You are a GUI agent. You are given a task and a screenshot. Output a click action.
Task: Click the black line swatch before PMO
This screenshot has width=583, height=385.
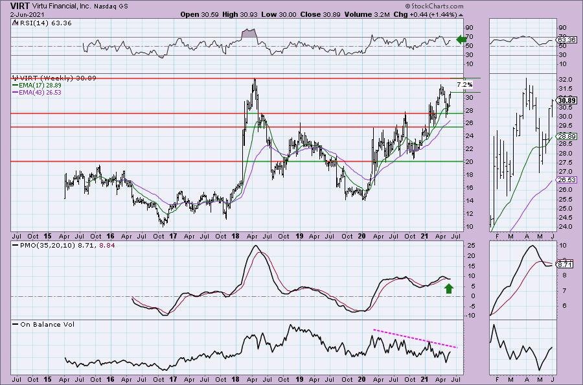[x=16, y=246]
